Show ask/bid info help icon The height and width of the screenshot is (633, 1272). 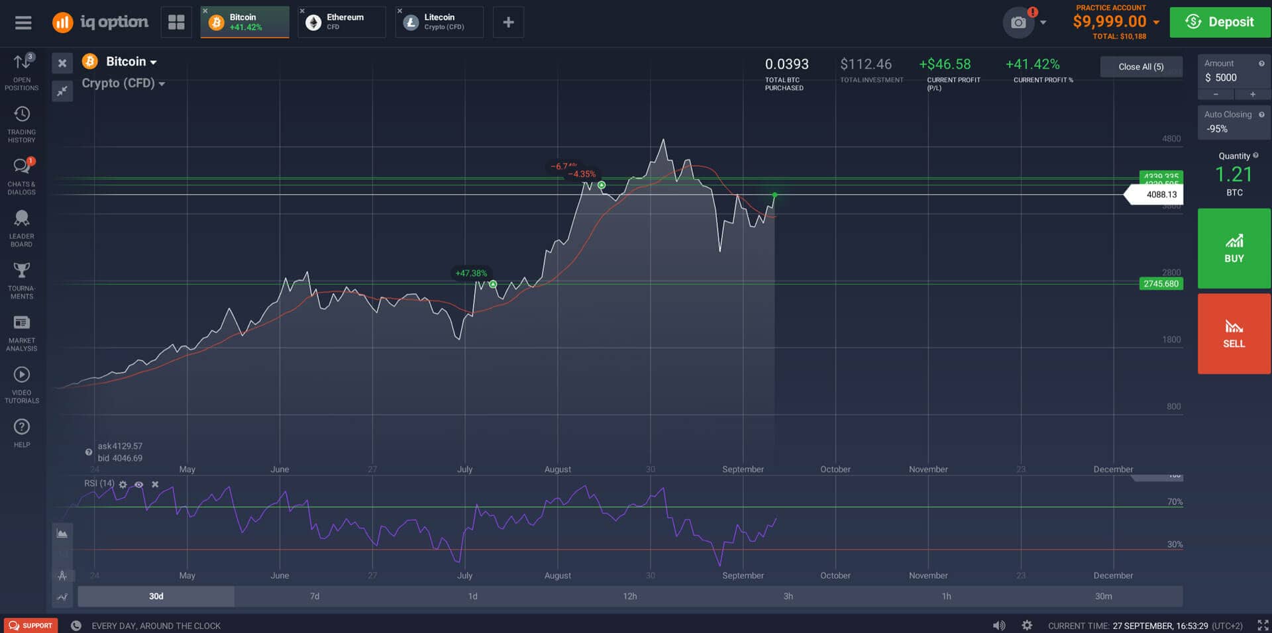coord(89,452)
